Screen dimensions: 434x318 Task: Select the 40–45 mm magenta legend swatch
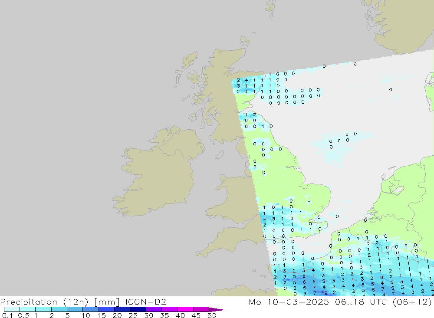pyautogui.click(x=185, y=309)
